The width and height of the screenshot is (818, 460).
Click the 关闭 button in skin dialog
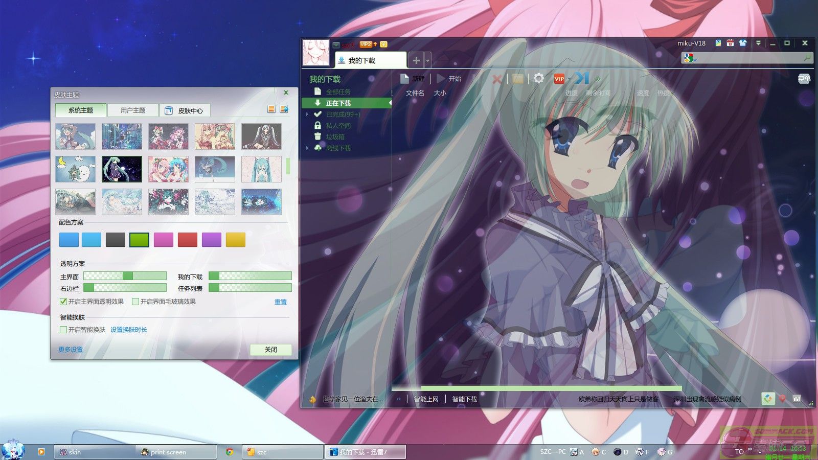(270, 350)
